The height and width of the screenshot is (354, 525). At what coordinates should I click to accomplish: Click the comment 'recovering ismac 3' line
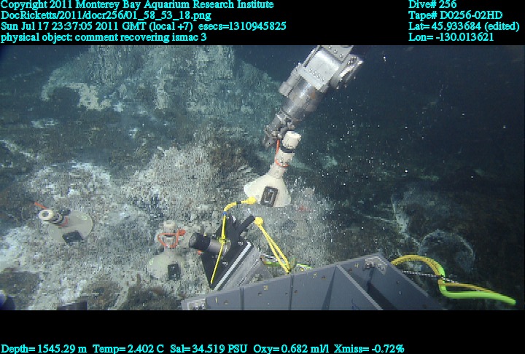[x=104, y=37]
